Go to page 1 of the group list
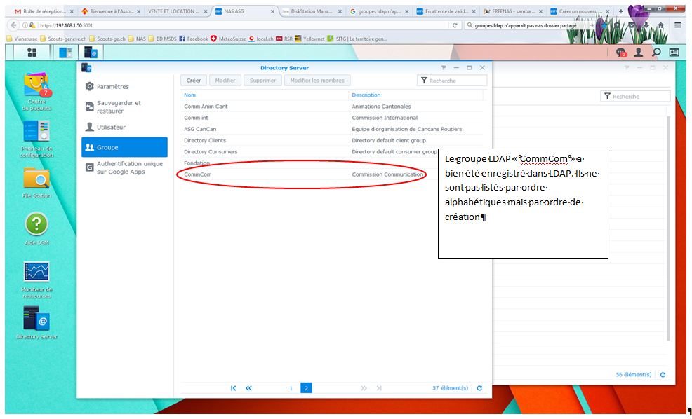 click(x=291, y=387)
